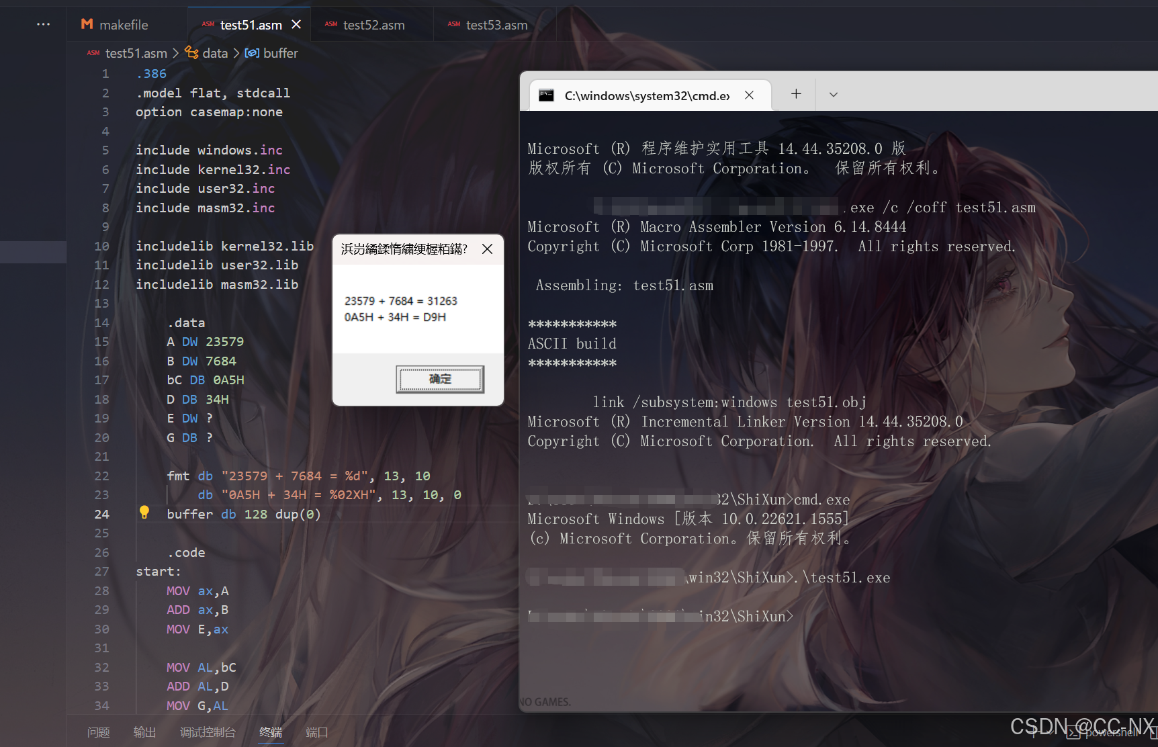The image size is (1158, 747).
Task: Switch to test52.asm tab
Action: click(373, 25)
